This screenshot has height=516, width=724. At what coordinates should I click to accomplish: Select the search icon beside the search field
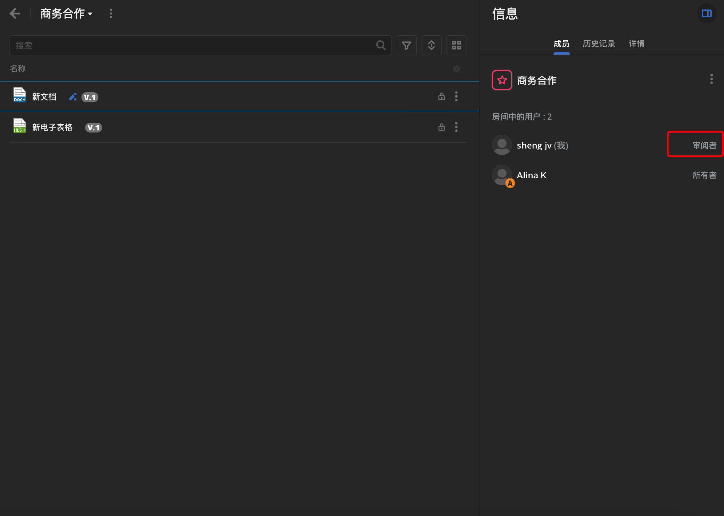pos(380,45)
